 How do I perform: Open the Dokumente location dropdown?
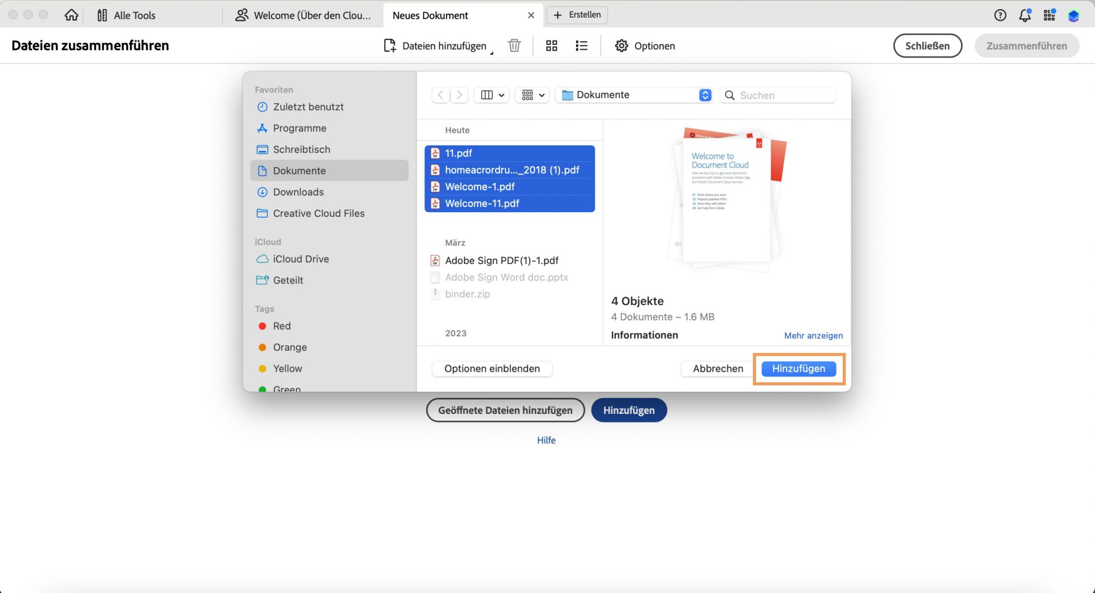634,95
